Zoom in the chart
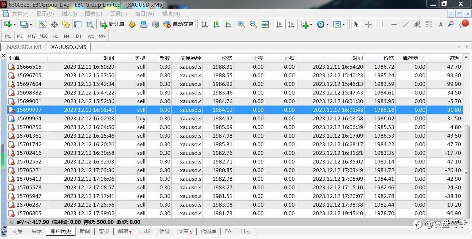This screenshot has height=239, width=472. click(x=242, y=24)
